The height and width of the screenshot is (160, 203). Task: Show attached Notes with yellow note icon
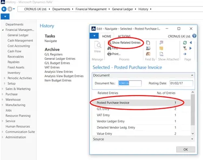click(x=161, y=48)
